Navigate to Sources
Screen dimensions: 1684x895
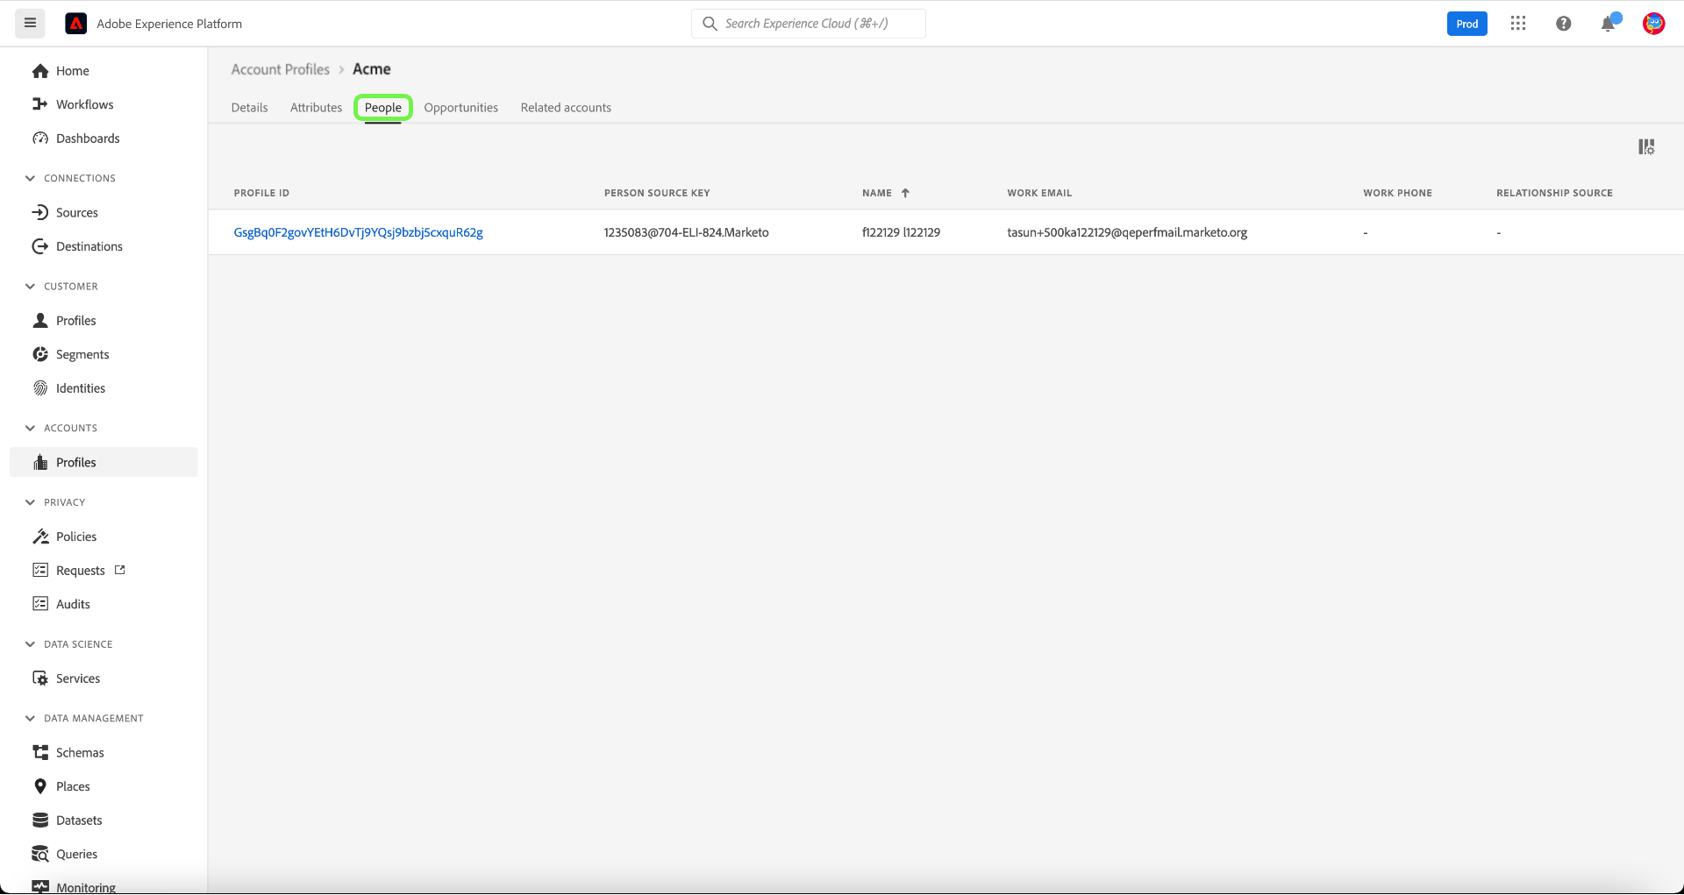coord(77,212)
